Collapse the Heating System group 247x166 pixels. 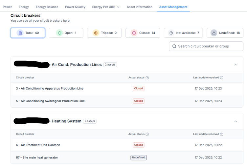coord(236,121)
